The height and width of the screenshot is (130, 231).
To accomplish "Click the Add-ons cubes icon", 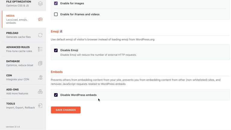I will (40, 91).
